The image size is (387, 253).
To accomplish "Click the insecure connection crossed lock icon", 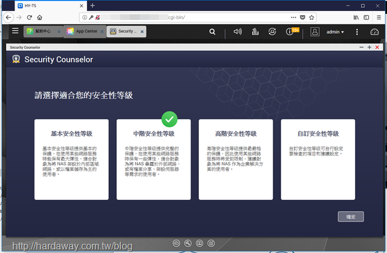I will [98, 18].
